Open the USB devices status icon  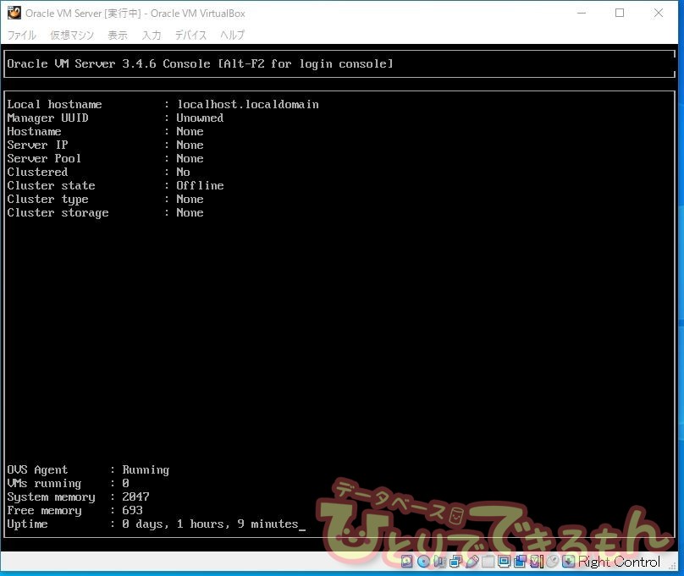[472, 562]
